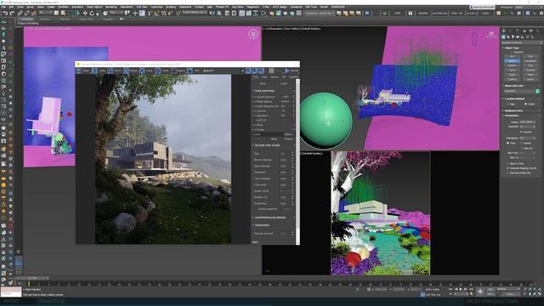Click the large Set Keys plus button

(x=480, y=292)
